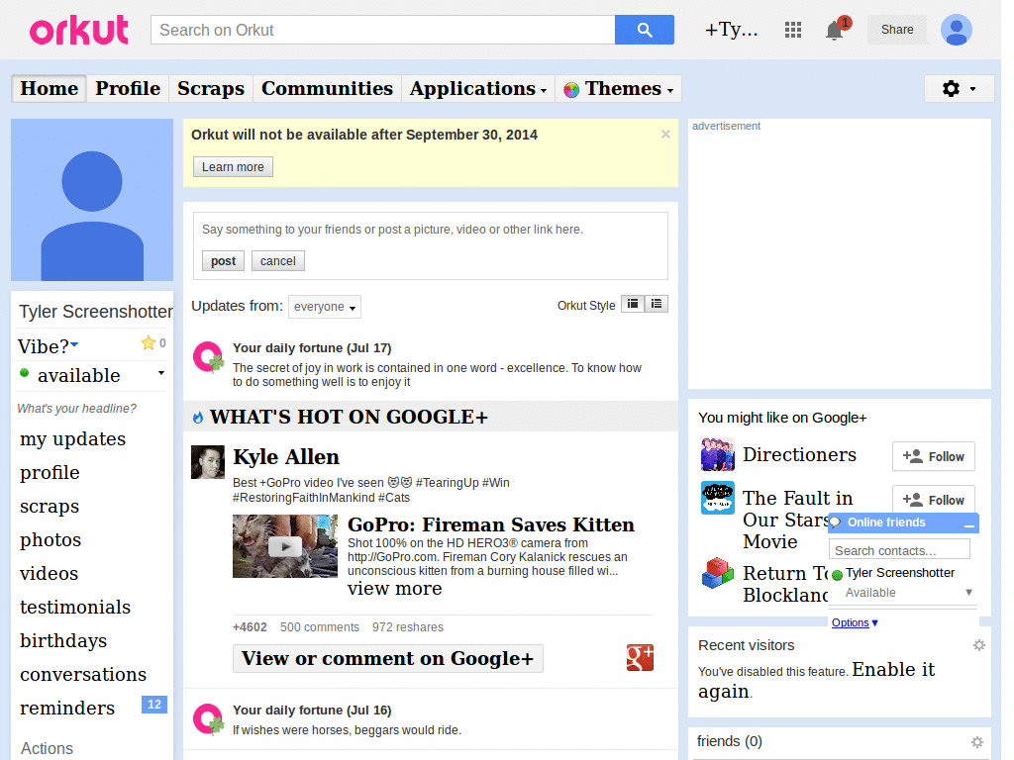Open the available status dropdown
Screen dimensions: 1014x760
pyautogui.click(x=161, y=373)
